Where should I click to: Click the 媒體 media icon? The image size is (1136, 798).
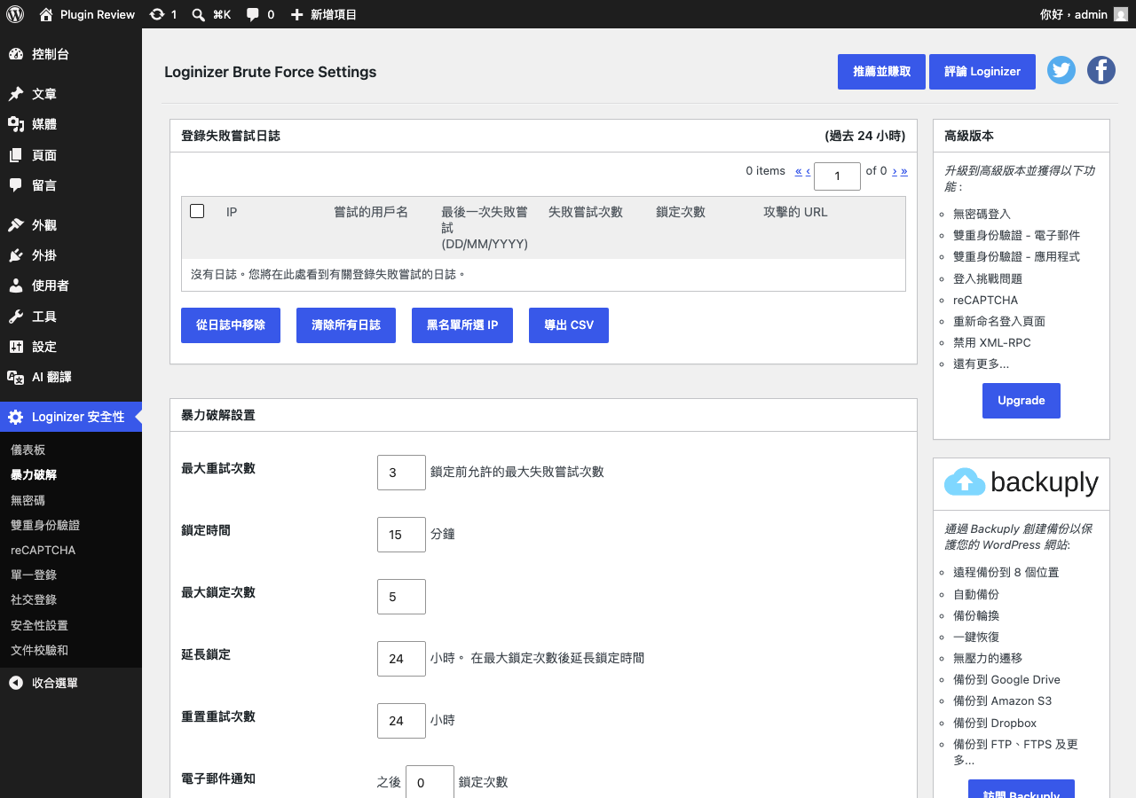pyautogui.click(x=16, y=124)
